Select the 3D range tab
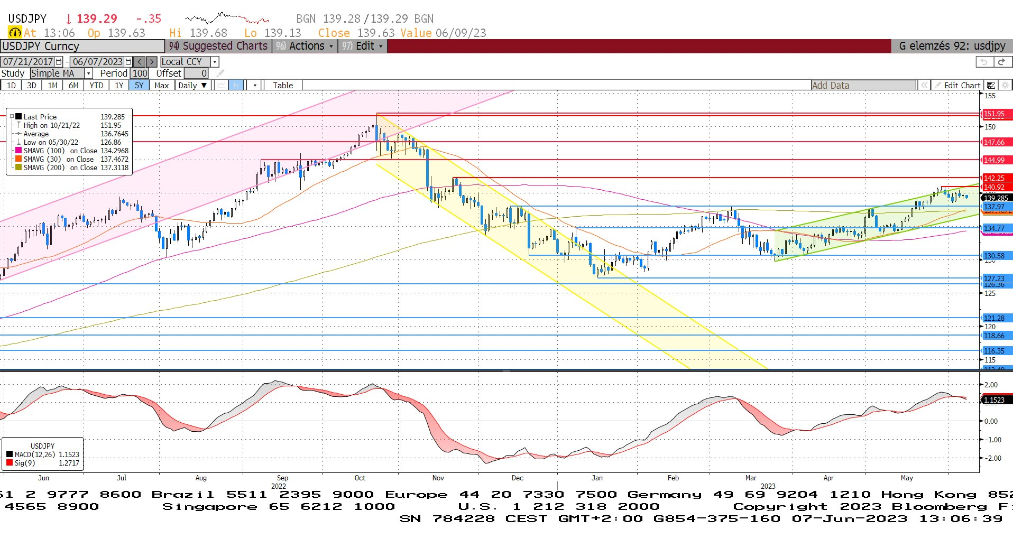Image resolution: width=1013 pixels, height=548 pixels. [x=32, y=85]
